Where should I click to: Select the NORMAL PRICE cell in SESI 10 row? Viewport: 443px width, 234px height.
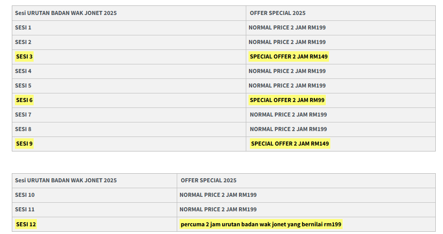(x=218, y=195)
